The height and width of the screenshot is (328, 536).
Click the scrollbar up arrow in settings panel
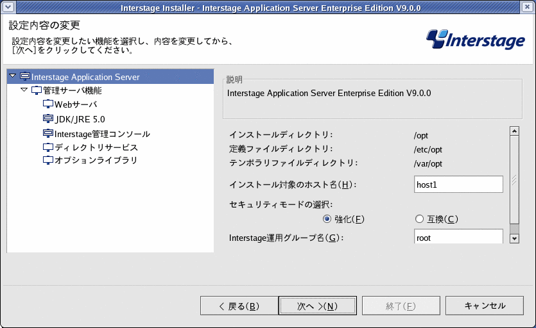coord(514,131)
